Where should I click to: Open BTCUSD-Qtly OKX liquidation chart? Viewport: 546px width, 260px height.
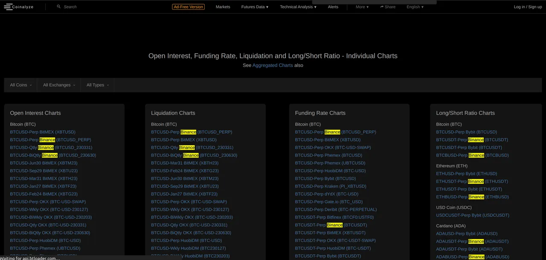click(x=189, y=225)
